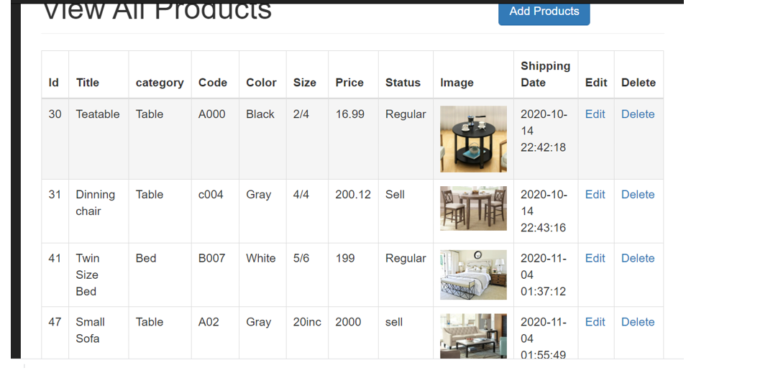
Task: Click the Status column header
Action: tap(403, 83)
